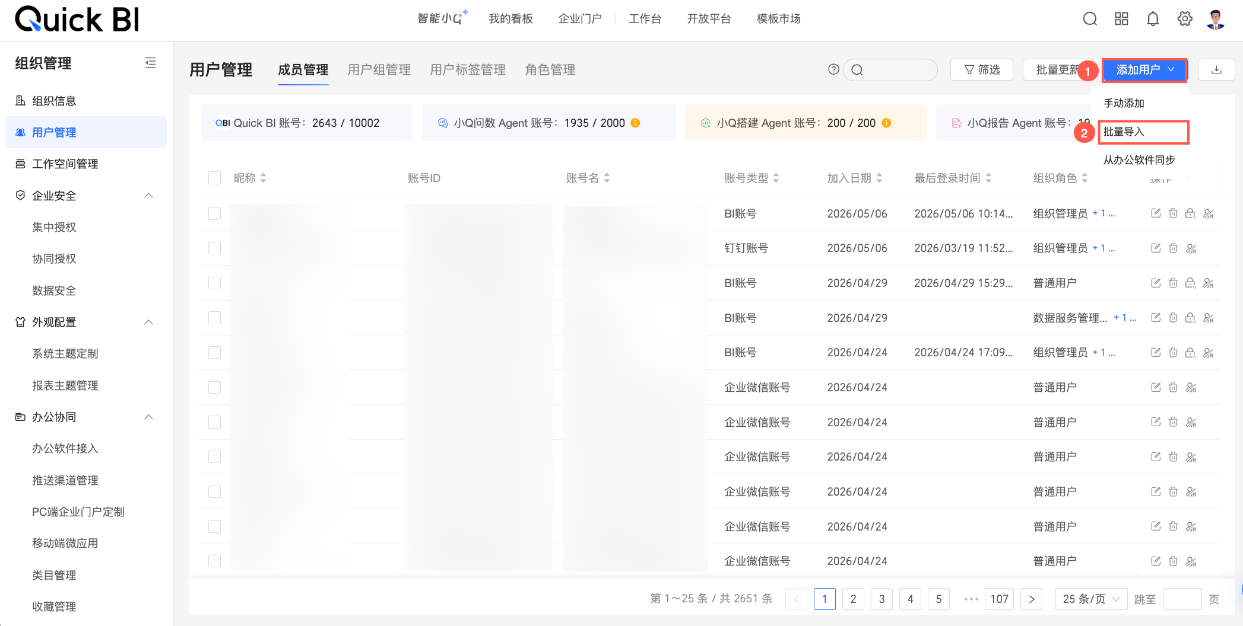Check the 钉钉账号 row checkbox
The height and width of the screenshot is (626, 1243).
215,248
